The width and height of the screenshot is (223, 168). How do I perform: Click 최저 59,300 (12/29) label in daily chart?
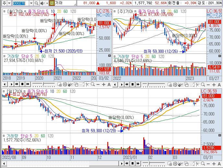pyautogui.click(x=99, y=131)
